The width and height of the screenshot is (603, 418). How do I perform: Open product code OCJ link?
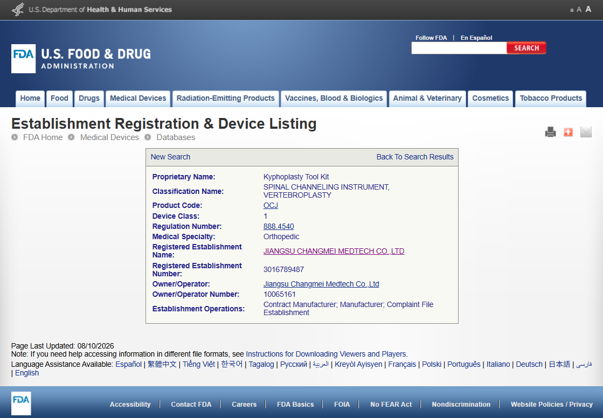pyautogui.click(x=271, y=205)
